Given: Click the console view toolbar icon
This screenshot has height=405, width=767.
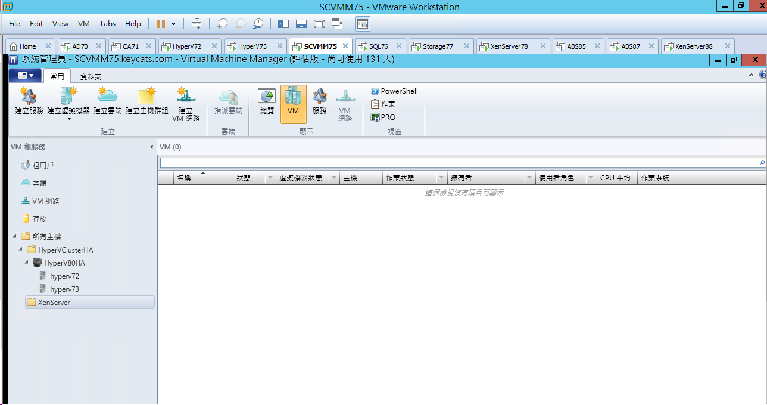Looking at the screenshot, I should click(363, 24).
